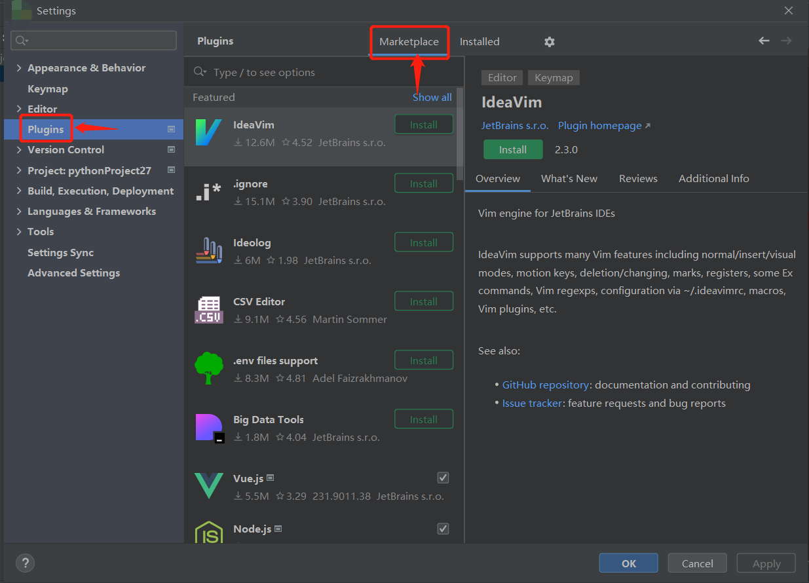Screen dimensions: 809x583
Task: Focus the settings search field
Action: click(x=94, y=41)
